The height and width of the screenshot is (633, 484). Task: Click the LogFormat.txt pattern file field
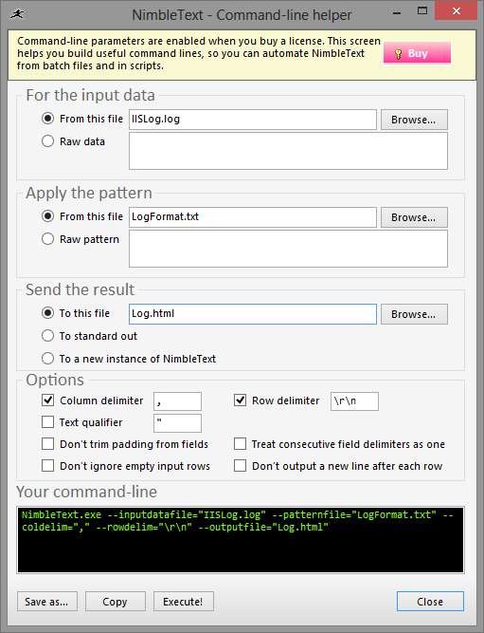pos(253,217)
